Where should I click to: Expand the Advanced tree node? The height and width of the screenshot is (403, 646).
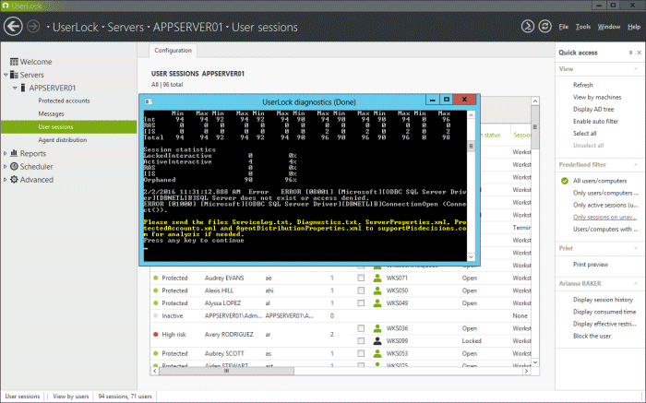pos(5,180)
